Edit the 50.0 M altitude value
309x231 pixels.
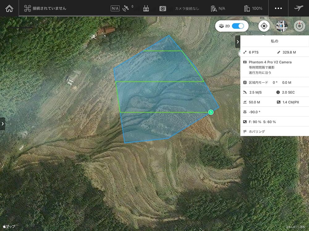(254, 102)
